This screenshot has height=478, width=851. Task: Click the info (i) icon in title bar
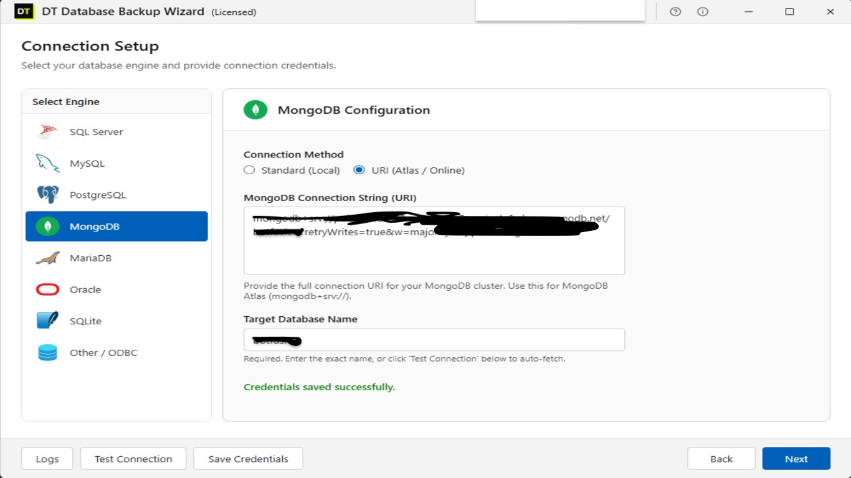click(x=703, y=12)
